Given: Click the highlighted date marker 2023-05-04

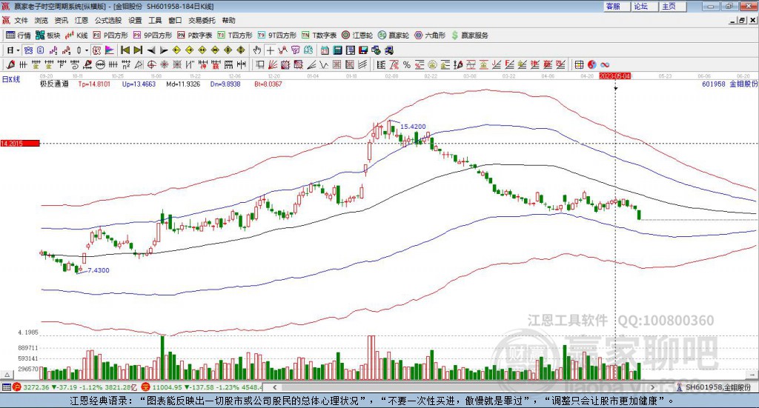Looking at the screenshot, I should tap(615, 76).
